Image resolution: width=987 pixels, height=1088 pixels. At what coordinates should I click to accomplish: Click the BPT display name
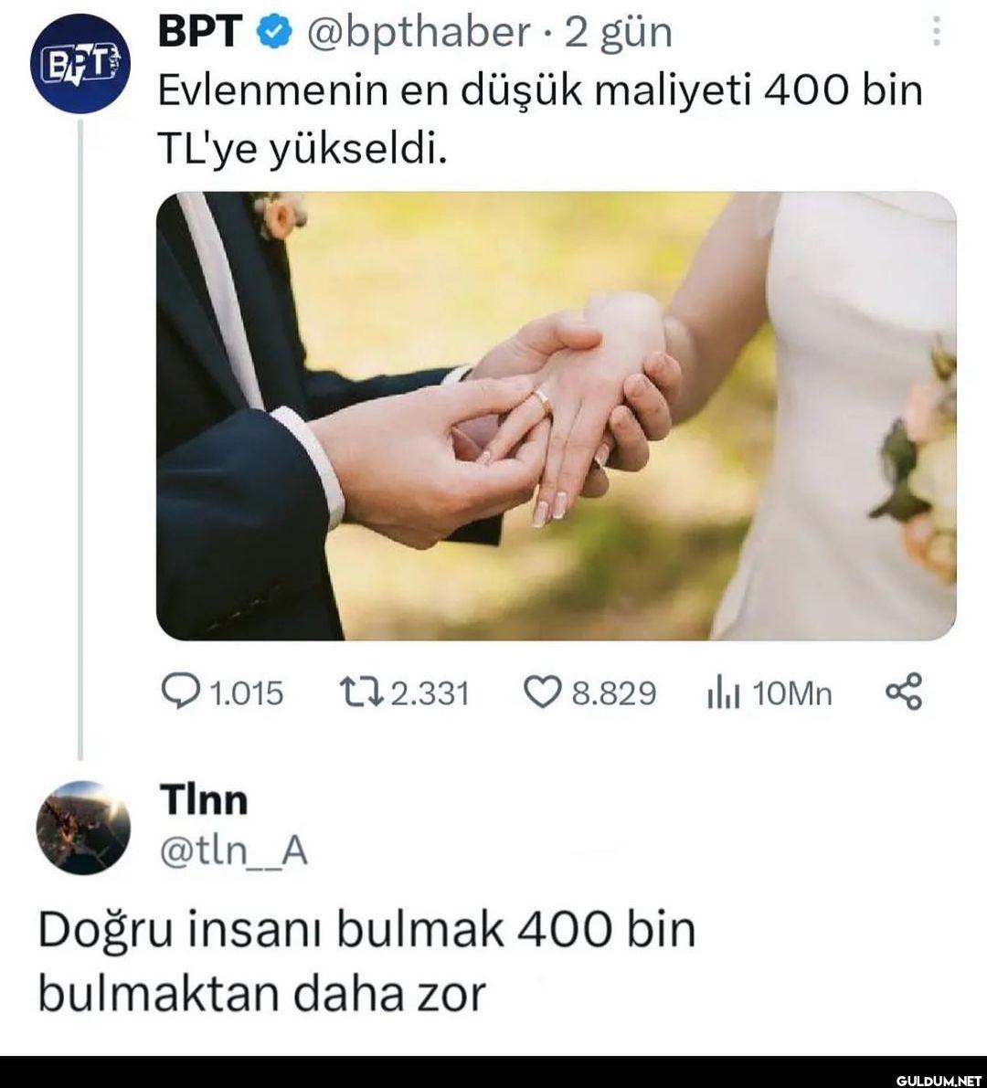(200, 31)
